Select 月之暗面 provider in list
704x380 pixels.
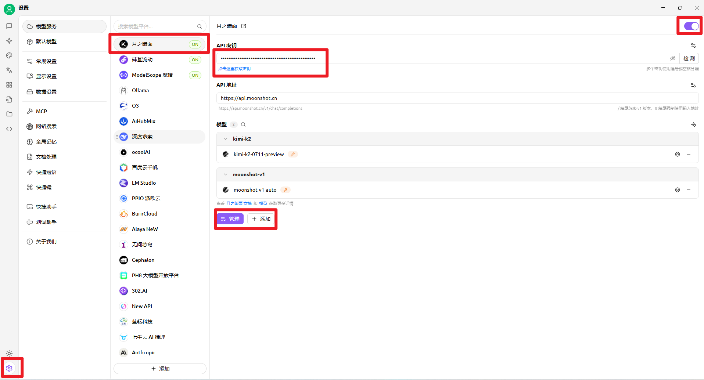point(160,44)
